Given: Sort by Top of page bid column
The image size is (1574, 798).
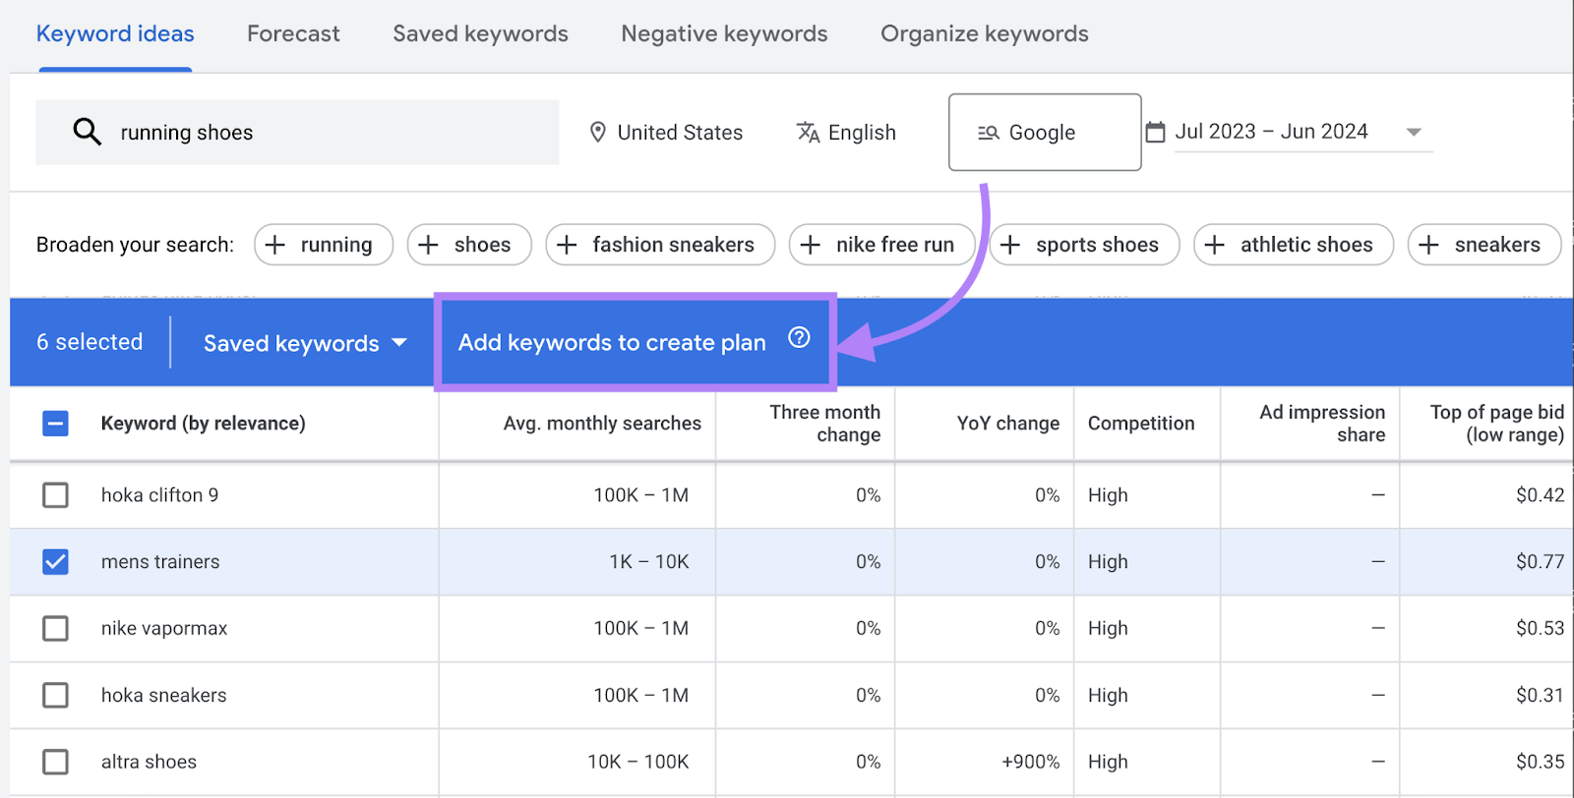Looking at the screenshot, I should coord(1496,424).
